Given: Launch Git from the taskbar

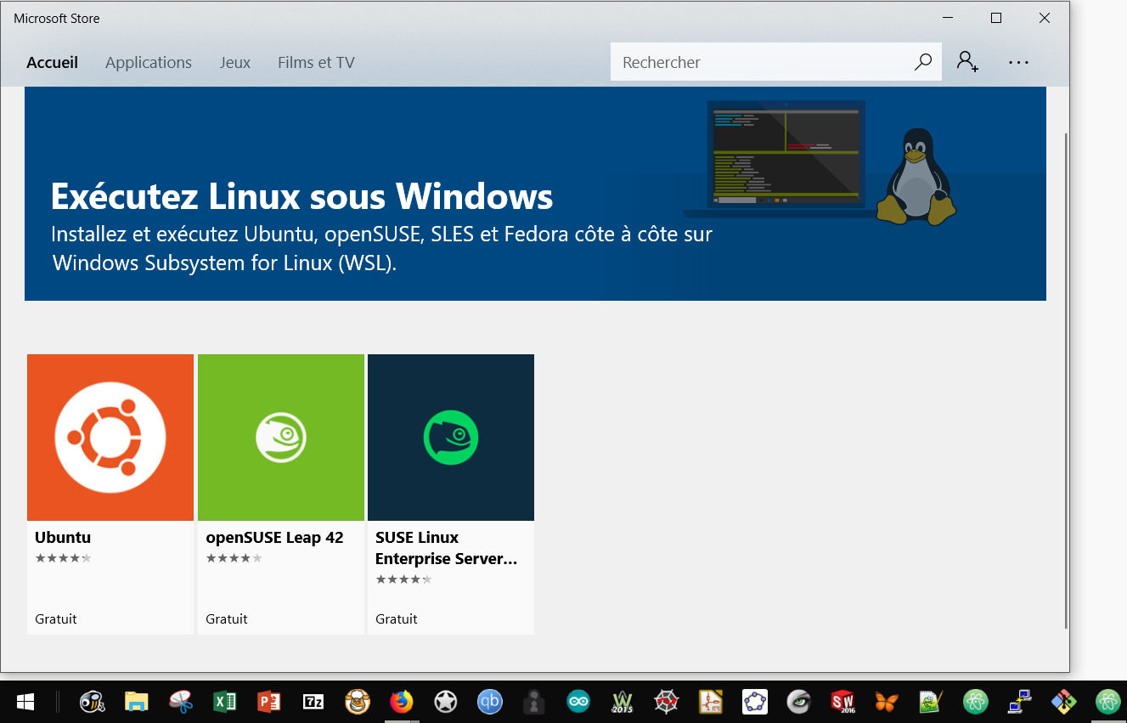Looking at the screenshot, I should tap(1063, 702).
